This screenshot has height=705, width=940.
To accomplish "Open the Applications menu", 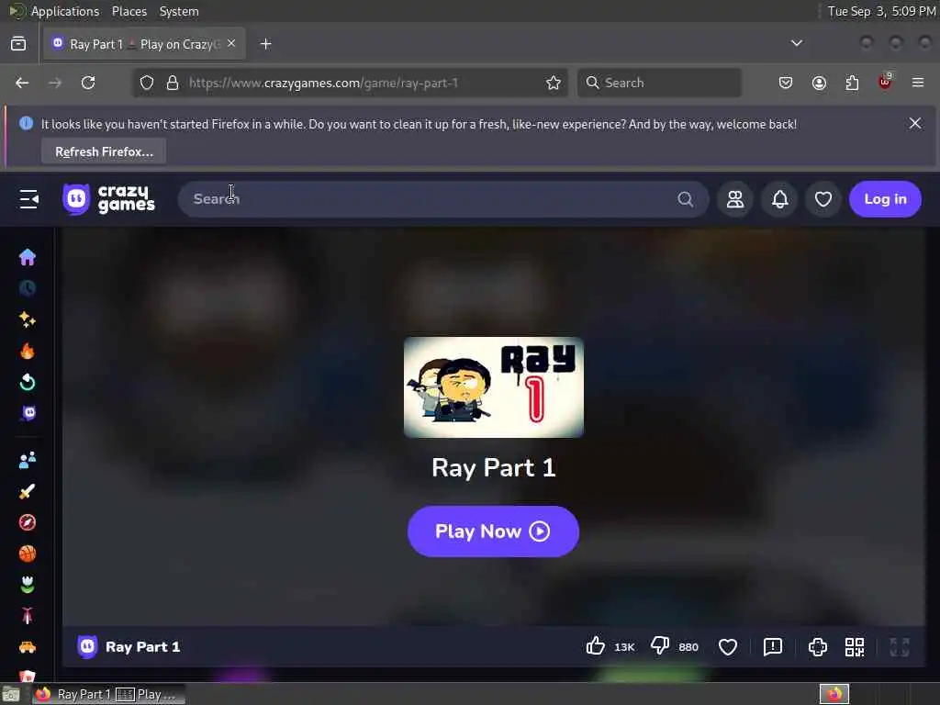I will click(x=65, y=11).
